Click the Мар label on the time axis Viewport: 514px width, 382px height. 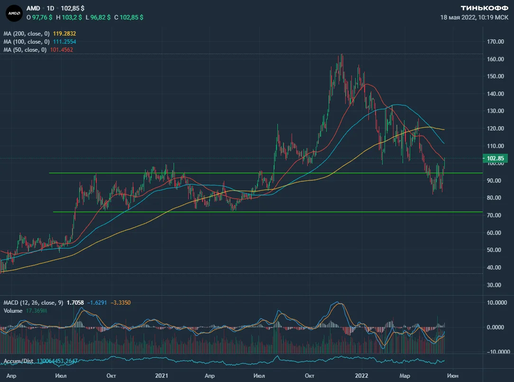[x=404, y=376]
